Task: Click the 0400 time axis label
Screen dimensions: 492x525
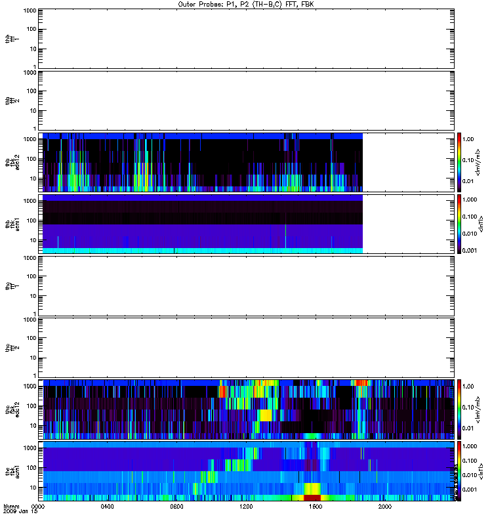Action: coord(107,507)
